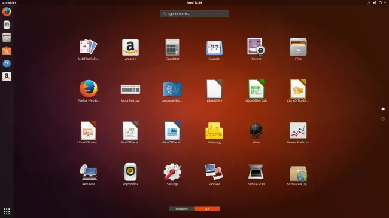Launch Remmina remote desktop client
The height and width of the screenshot is (218, 389).
pos(89,175)
